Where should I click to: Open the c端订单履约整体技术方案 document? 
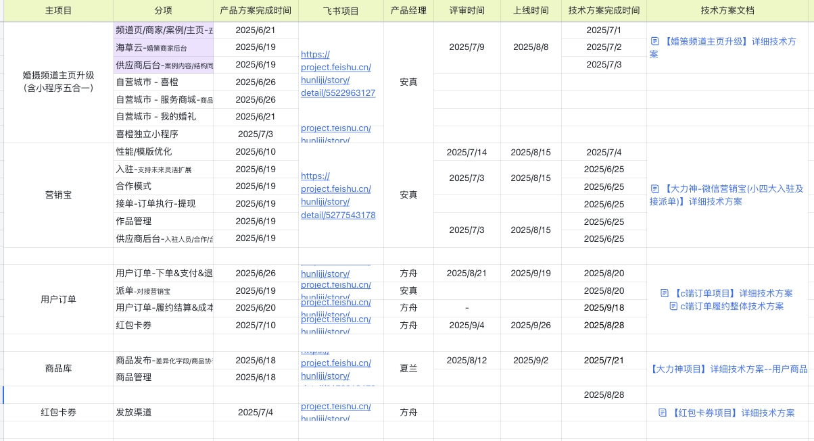[732, 306]
